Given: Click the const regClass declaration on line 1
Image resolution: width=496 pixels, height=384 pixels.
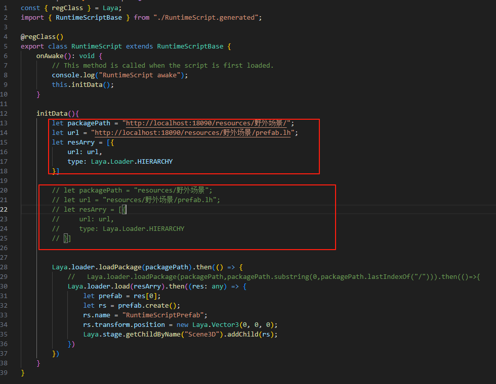Looking at the screenshot, I should point(71,8).
